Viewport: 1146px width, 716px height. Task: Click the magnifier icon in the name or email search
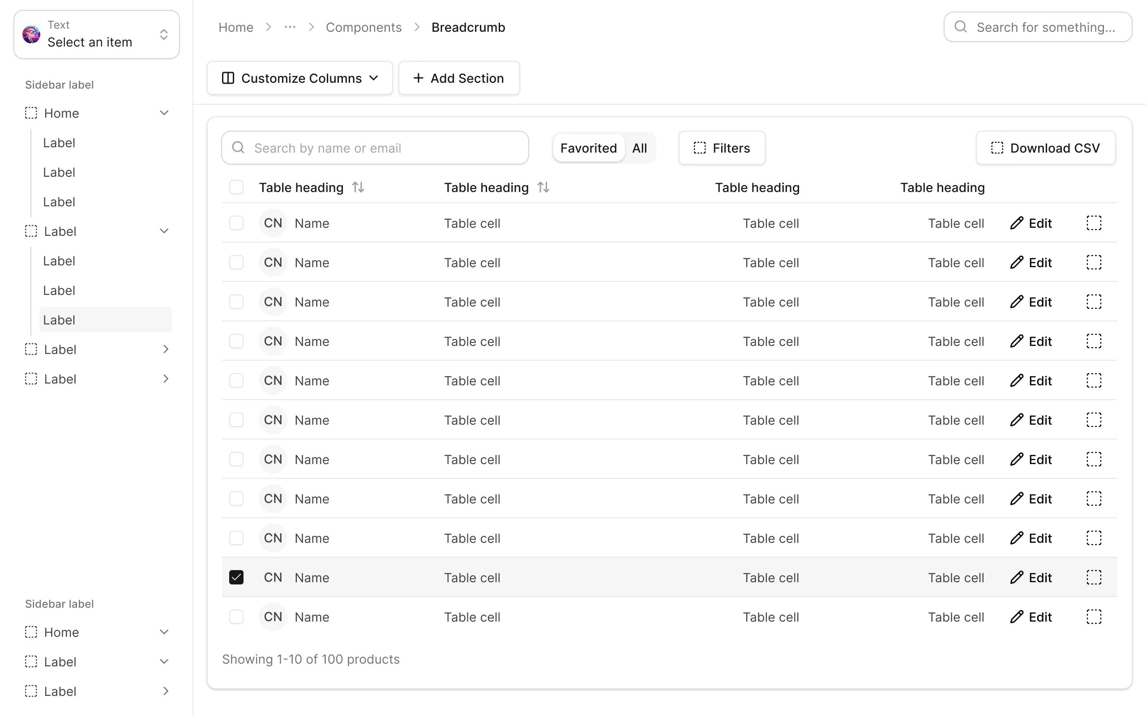tap(238, 148)
